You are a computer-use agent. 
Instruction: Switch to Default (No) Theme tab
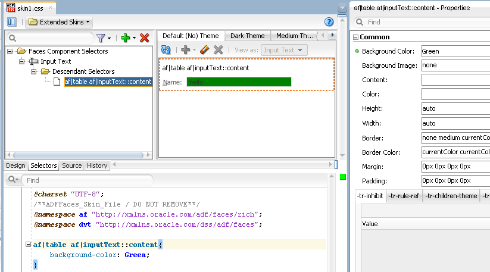191,36
